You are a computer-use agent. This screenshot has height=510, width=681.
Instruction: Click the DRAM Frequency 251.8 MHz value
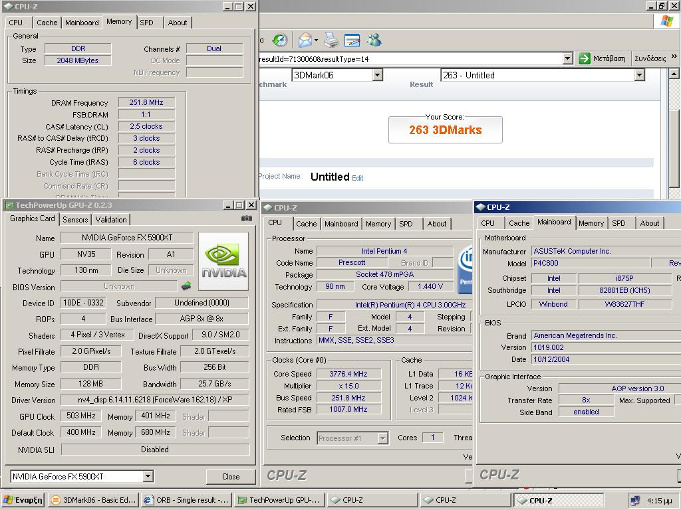pos(146,102)
